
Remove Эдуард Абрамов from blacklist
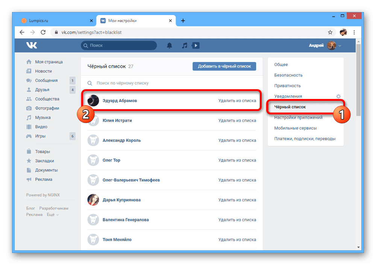coord(237,101)
